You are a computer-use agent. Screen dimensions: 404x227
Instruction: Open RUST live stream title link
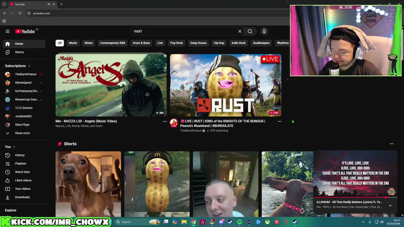coord(223,123)
